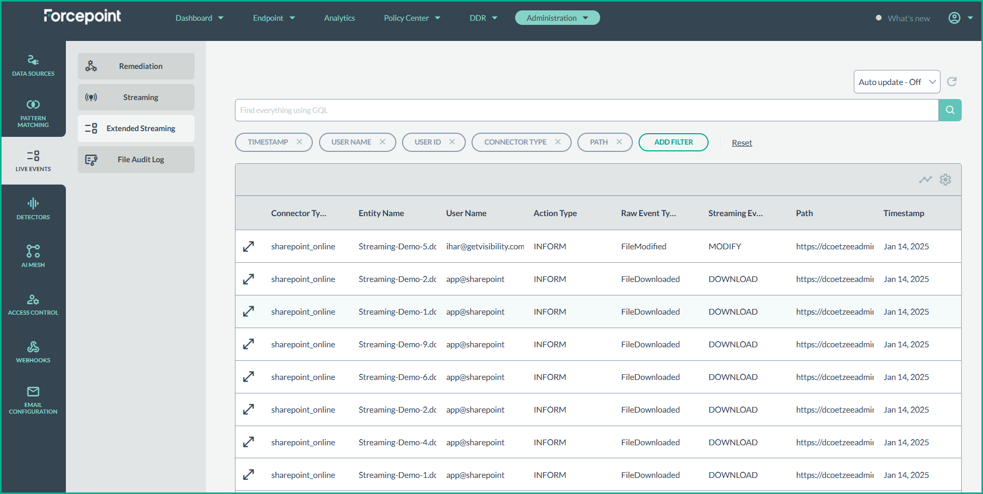Click the table settings gear icon
983x494 pixels.
pos(945,180)
